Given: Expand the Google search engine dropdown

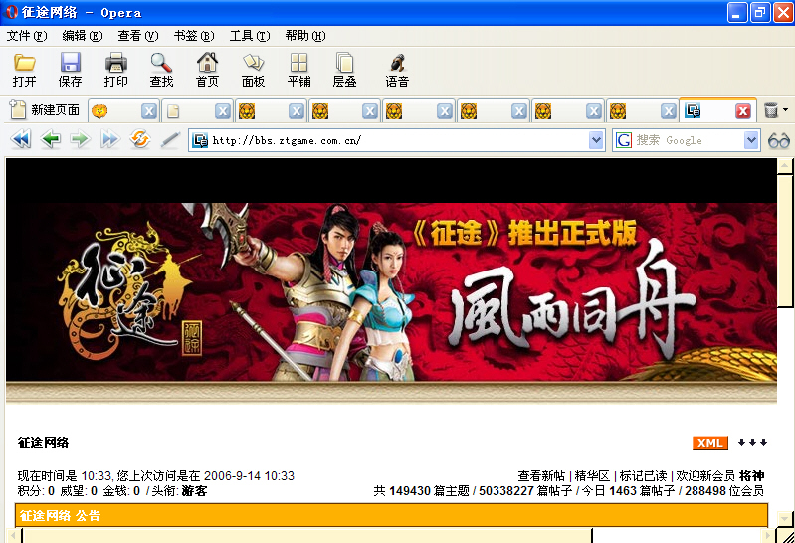Looking at the screenshot, I should pyautogui.click(x=751, y=140).
